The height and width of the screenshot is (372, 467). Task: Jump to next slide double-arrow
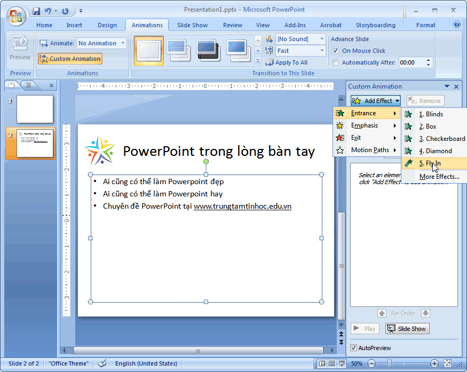coord(342,342)
